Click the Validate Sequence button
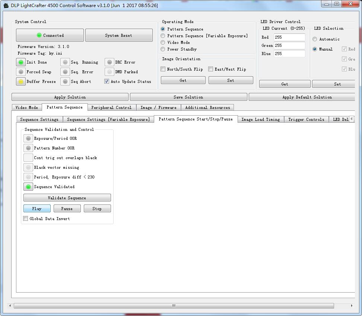The height and width of the screenshot is (316, 362). [67, 198]
